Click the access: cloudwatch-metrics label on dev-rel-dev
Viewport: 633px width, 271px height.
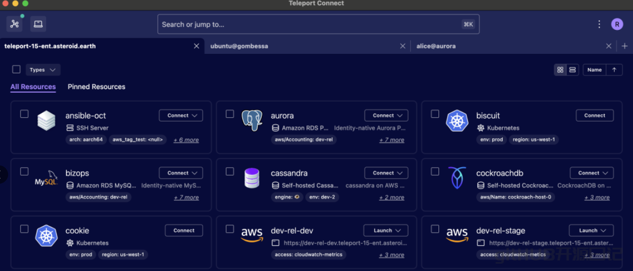coord(309,255)
